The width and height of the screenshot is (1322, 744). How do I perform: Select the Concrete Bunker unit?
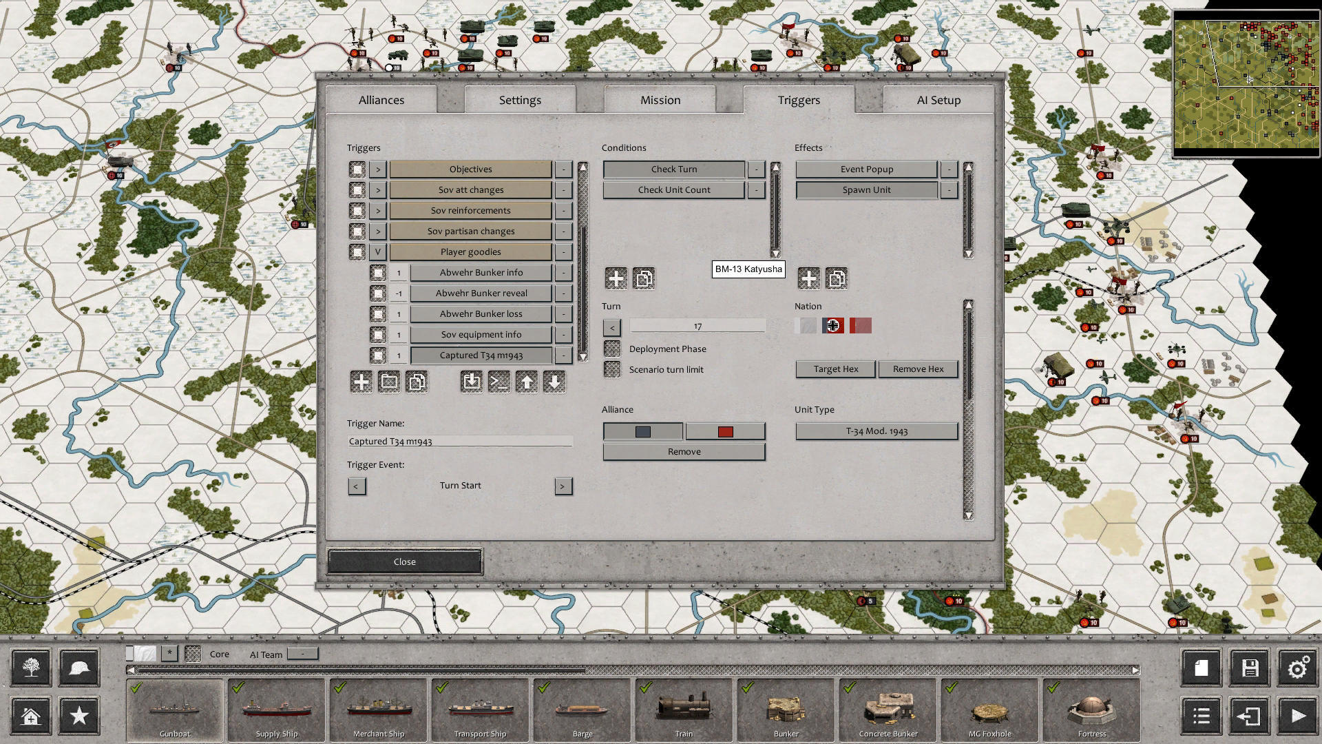888,710
